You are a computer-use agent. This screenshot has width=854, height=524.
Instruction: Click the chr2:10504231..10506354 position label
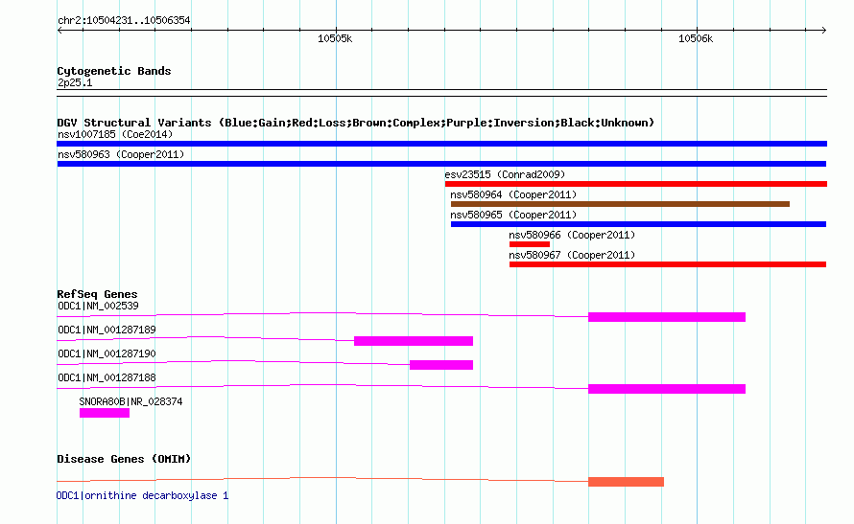click(x=124, y=21)
